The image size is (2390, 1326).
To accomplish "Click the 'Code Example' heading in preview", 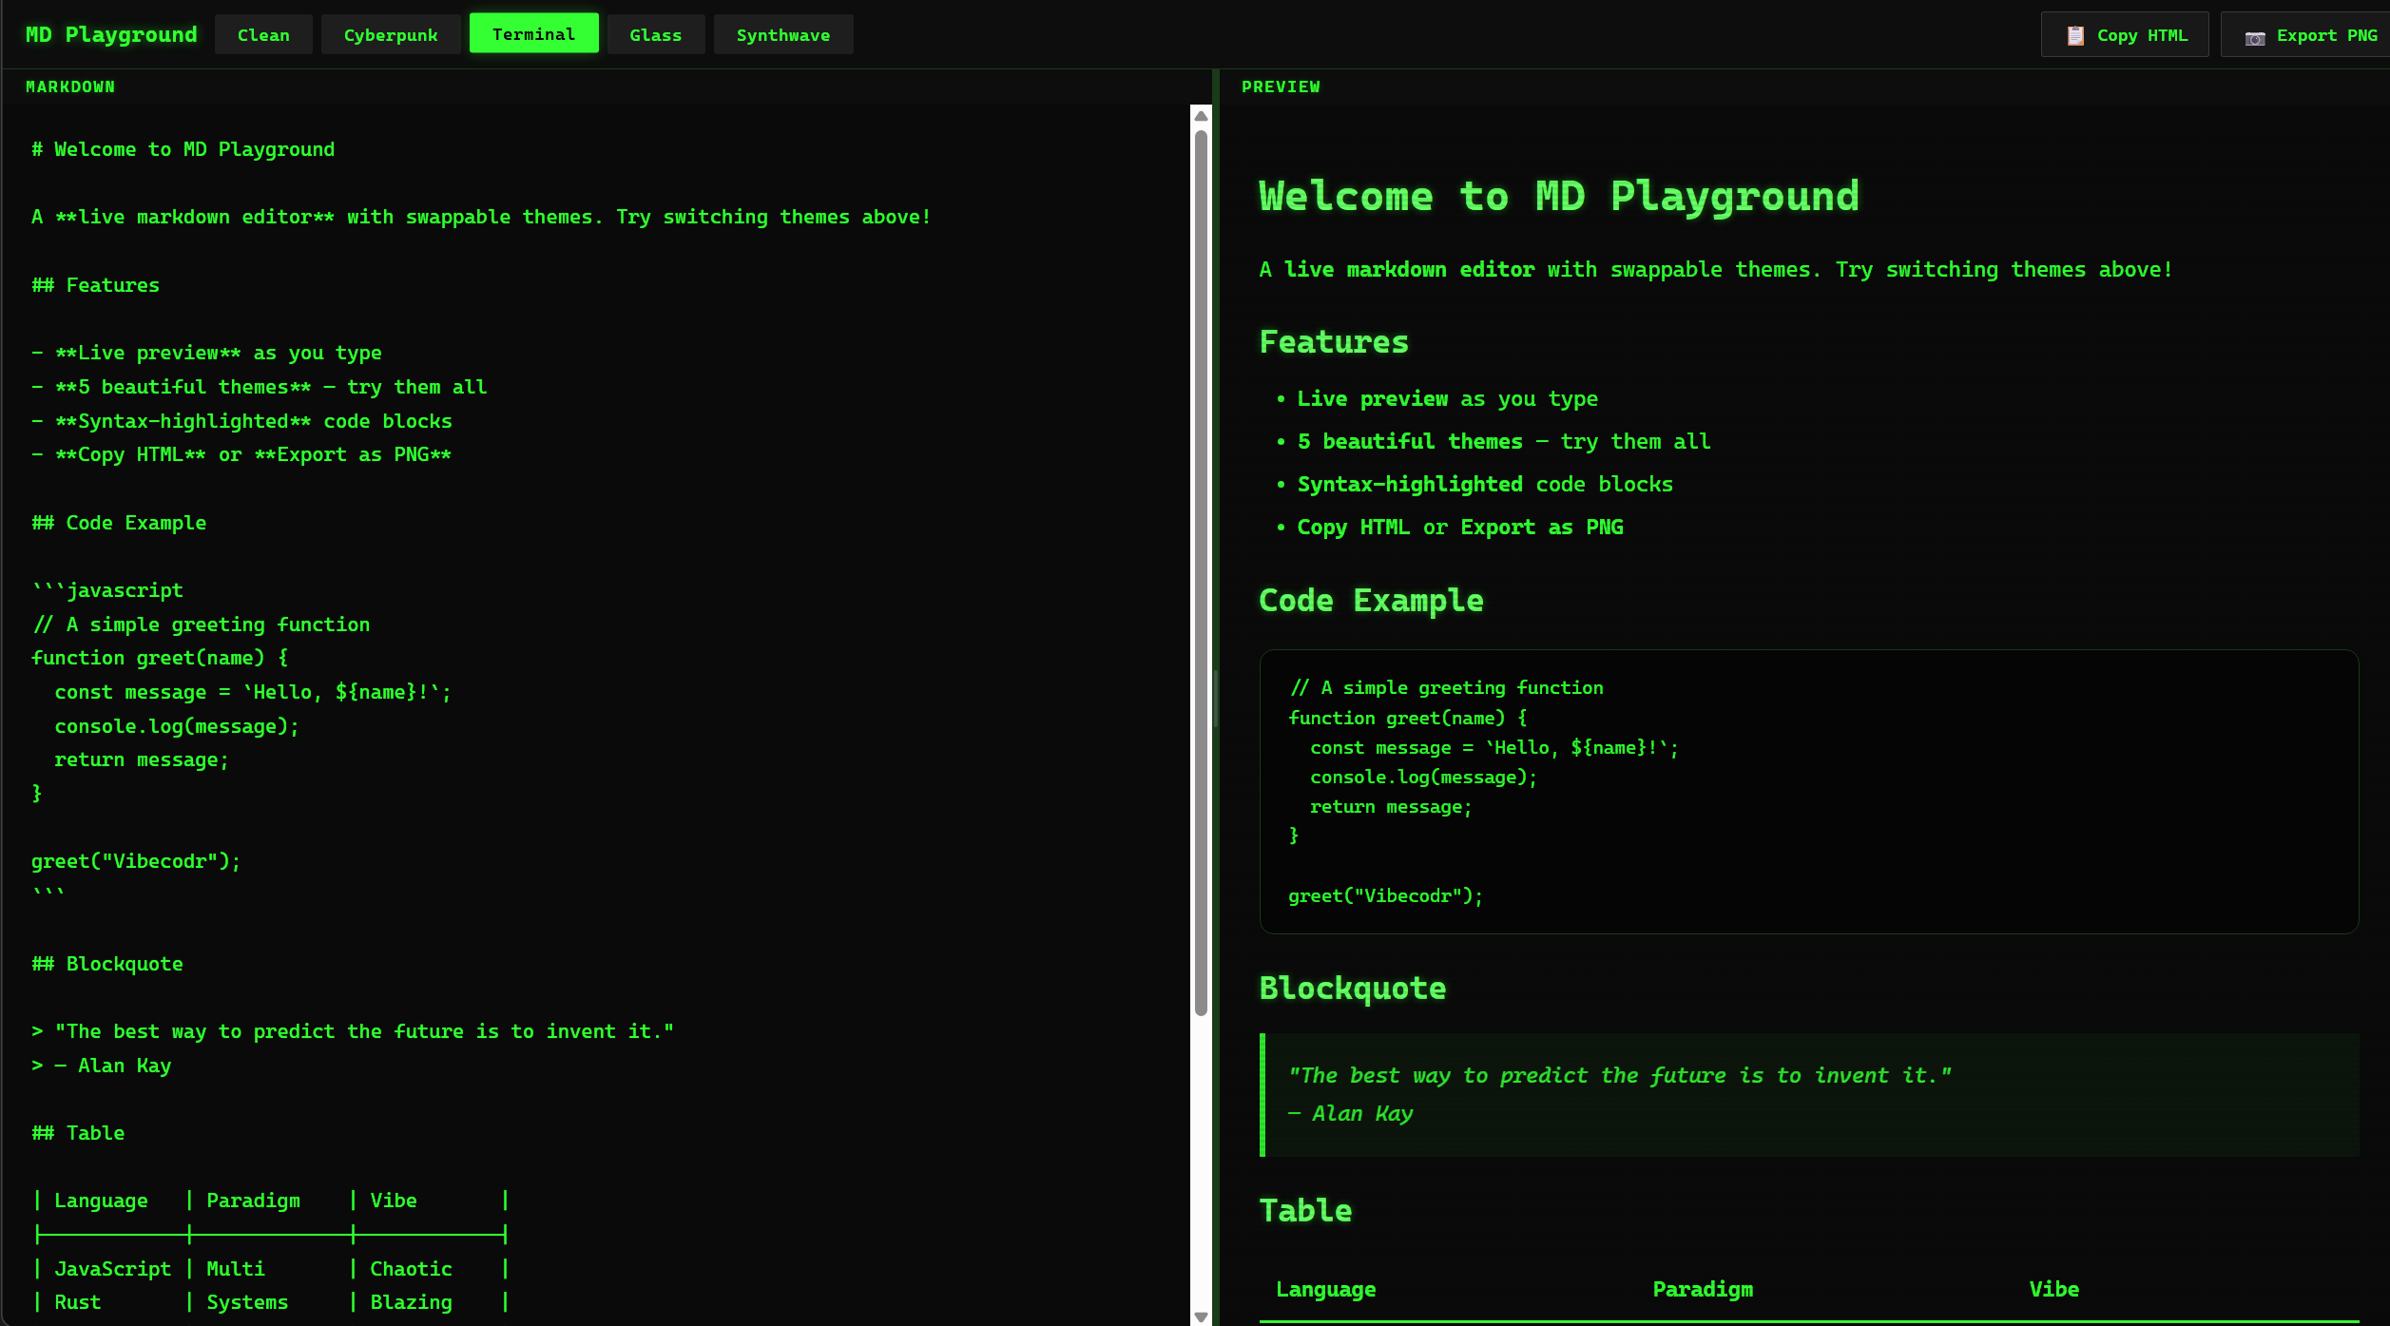I will (x=1371, y=601).
